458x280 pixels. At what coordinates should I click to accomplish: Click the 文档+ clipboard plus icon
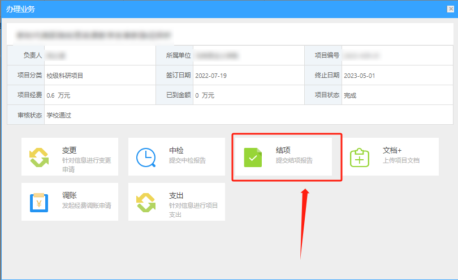click(360, 157)
